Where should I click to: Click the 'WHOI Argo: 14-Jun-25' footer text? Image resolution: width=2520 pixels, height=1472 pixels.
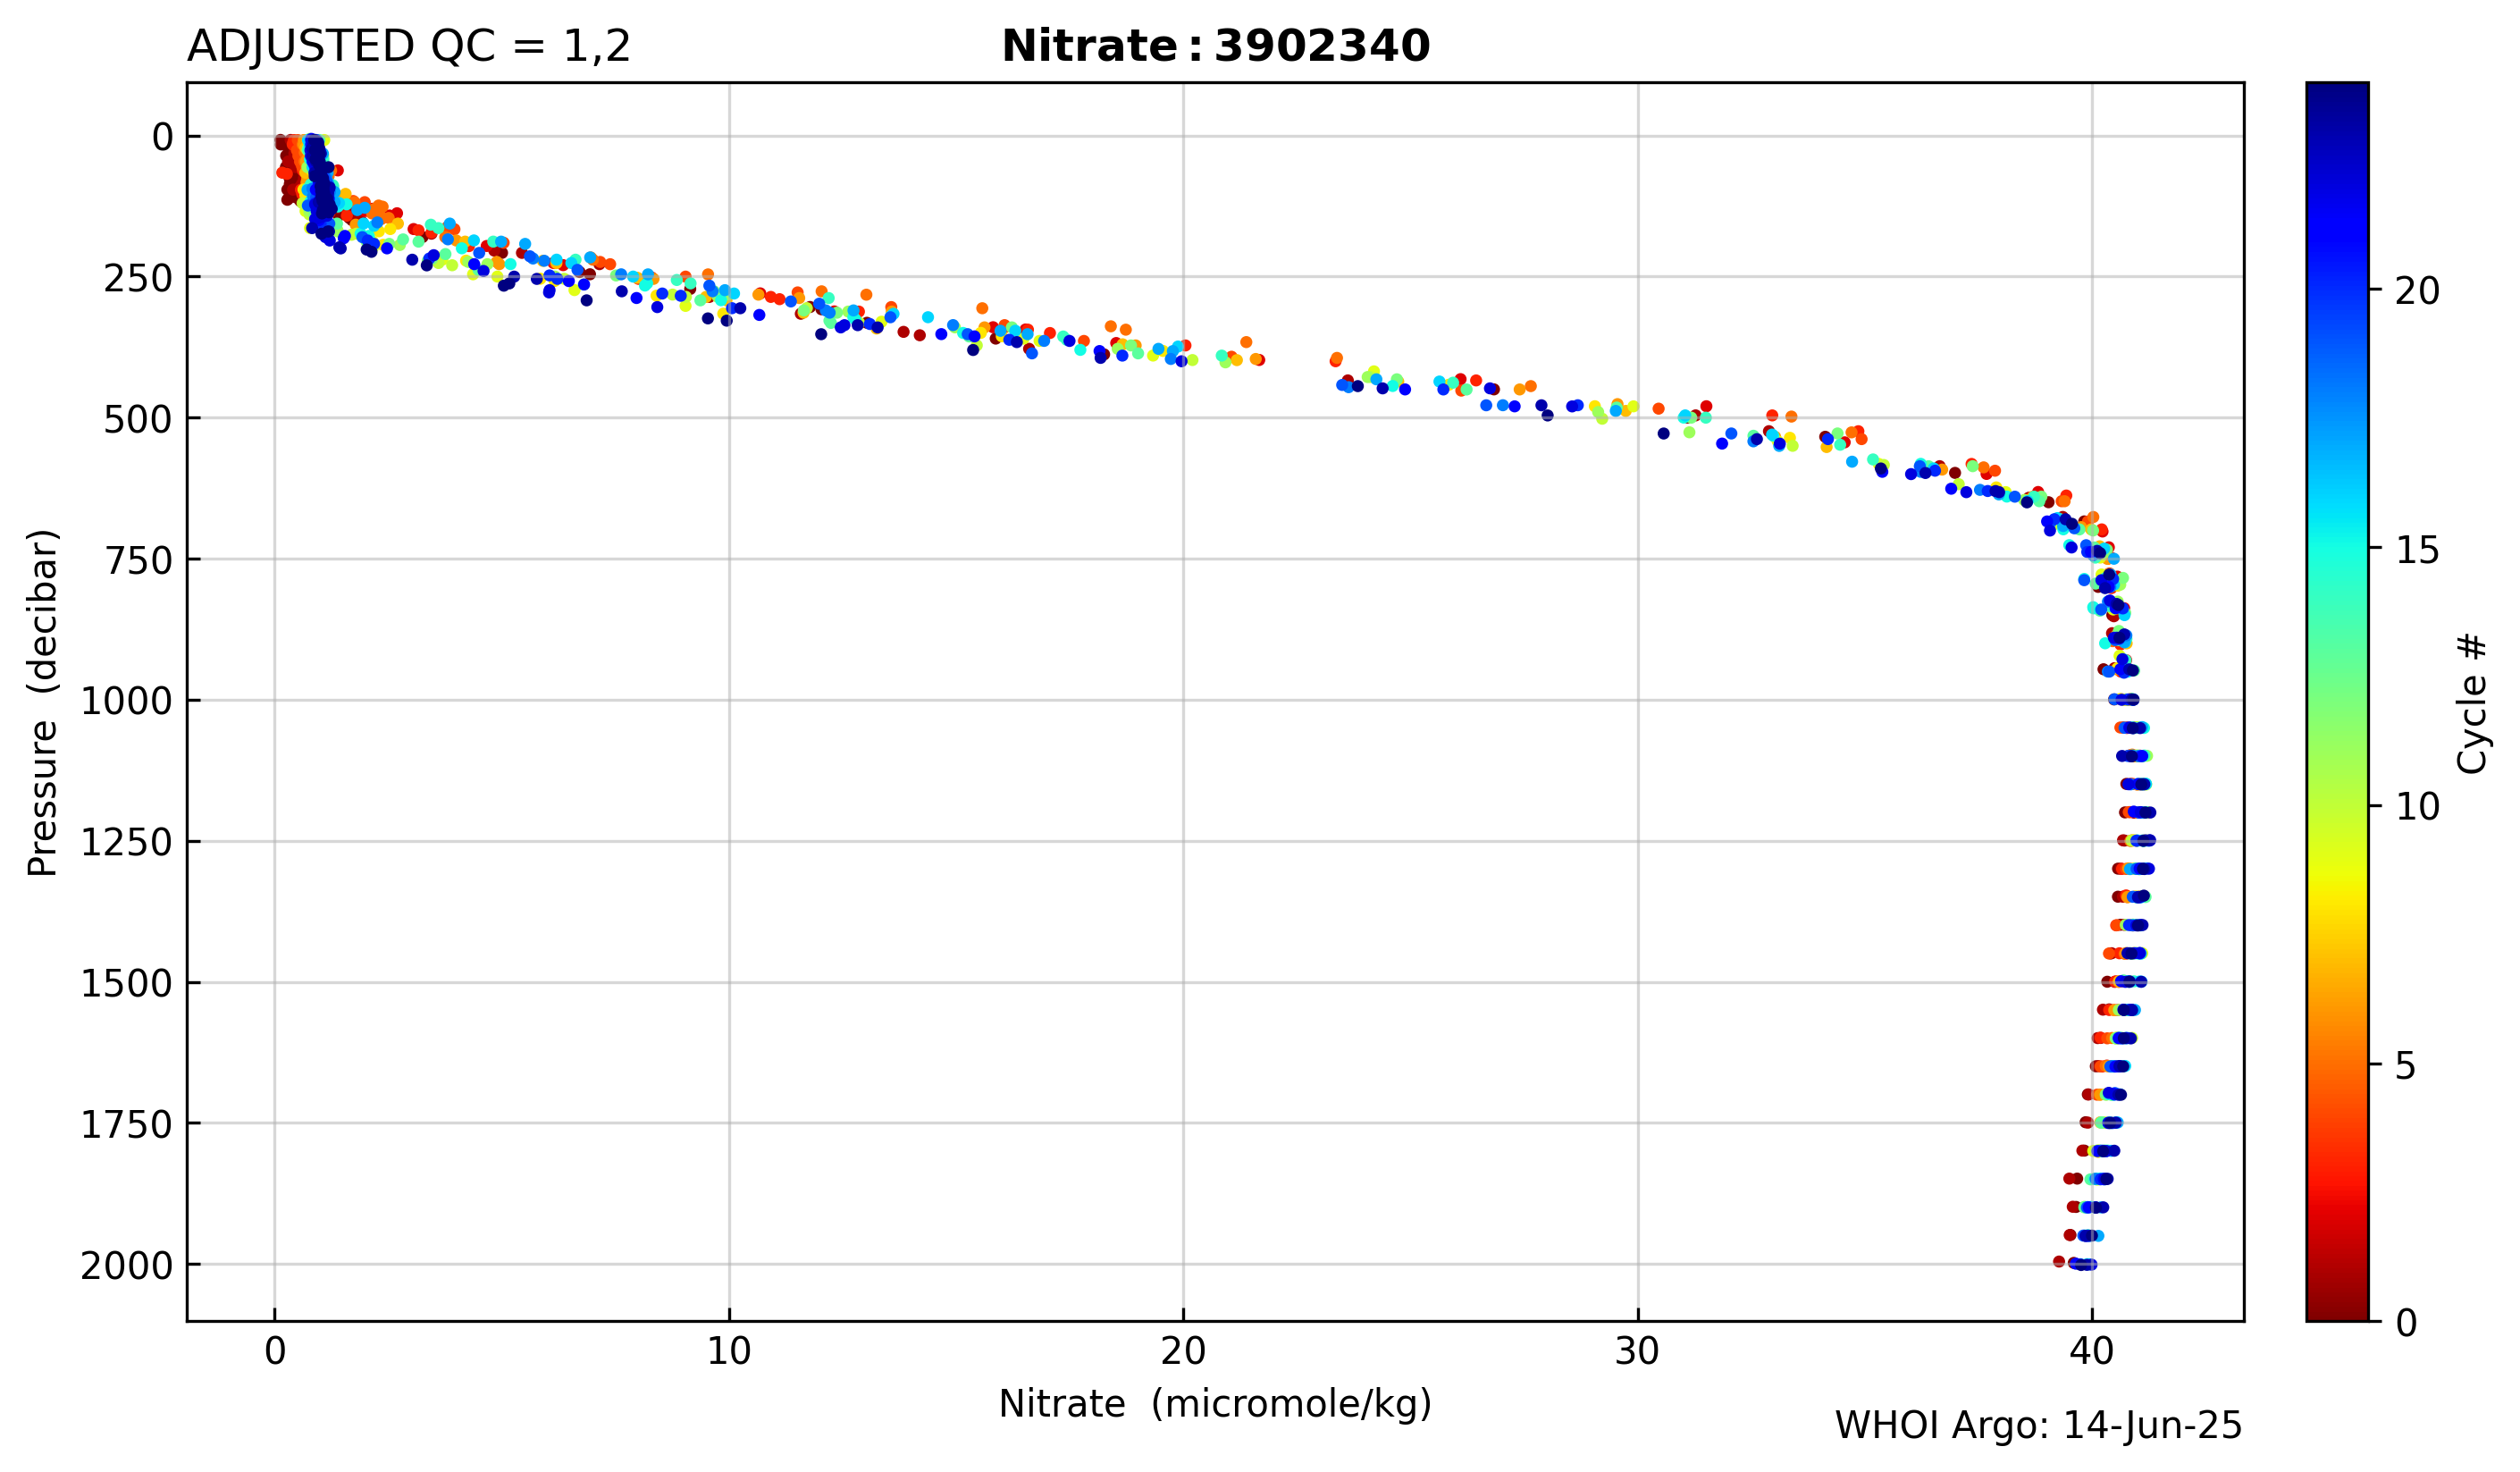pyautogui.click(x=2038, y=1426)
